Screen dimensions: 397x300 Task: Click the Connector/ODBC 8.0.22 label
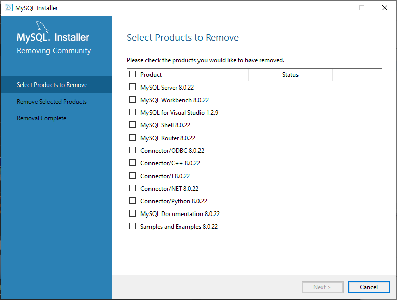172,151
